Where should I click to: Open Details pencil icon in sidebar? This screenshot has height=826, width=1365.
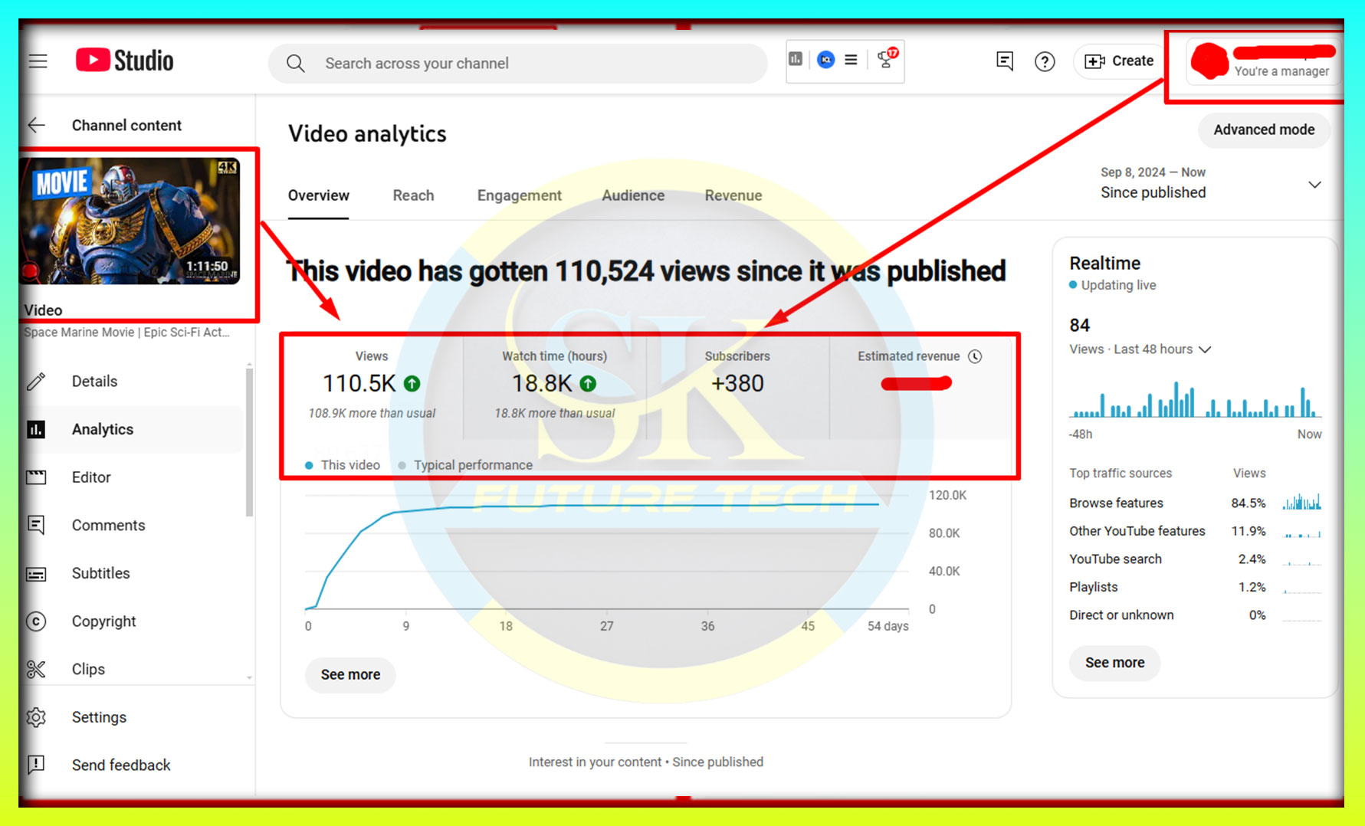point(36,382)
